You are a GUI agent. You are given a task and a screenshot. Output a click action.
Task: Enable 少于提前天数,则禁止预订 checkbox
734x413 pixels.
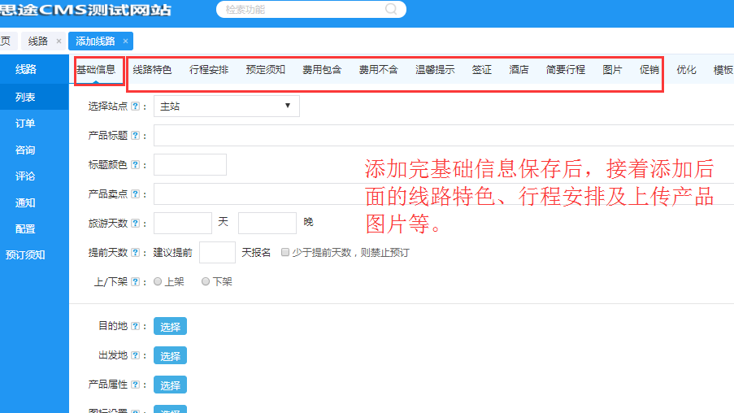(285, 253)
